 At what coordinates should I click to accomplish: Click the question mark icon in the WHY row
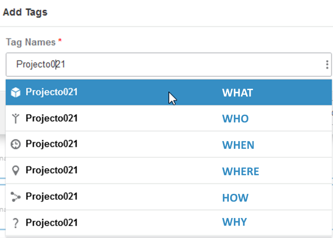[16, 223]
